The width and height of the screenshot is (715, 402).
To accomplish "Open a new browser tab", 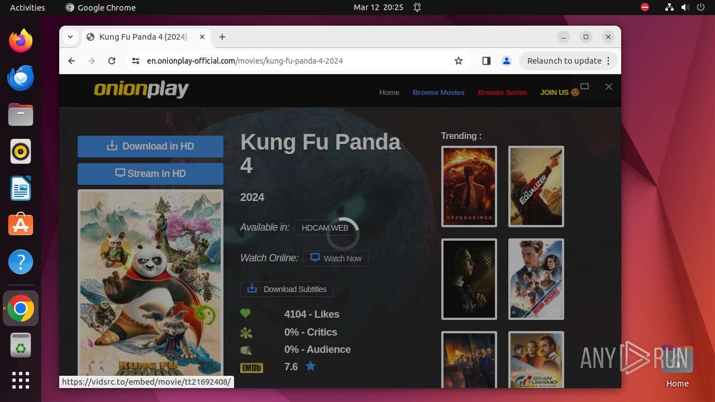I will pyautogui.click(x=222, y=37).
